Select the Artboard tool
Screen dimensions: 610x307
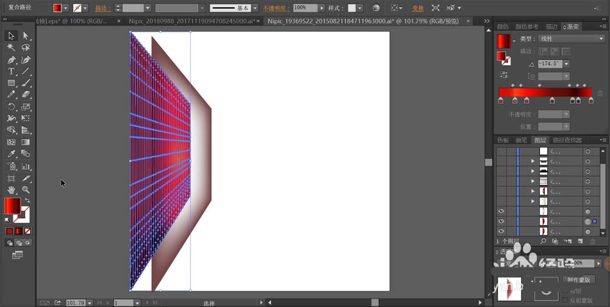pyautogui.click(x=11, y=179)
